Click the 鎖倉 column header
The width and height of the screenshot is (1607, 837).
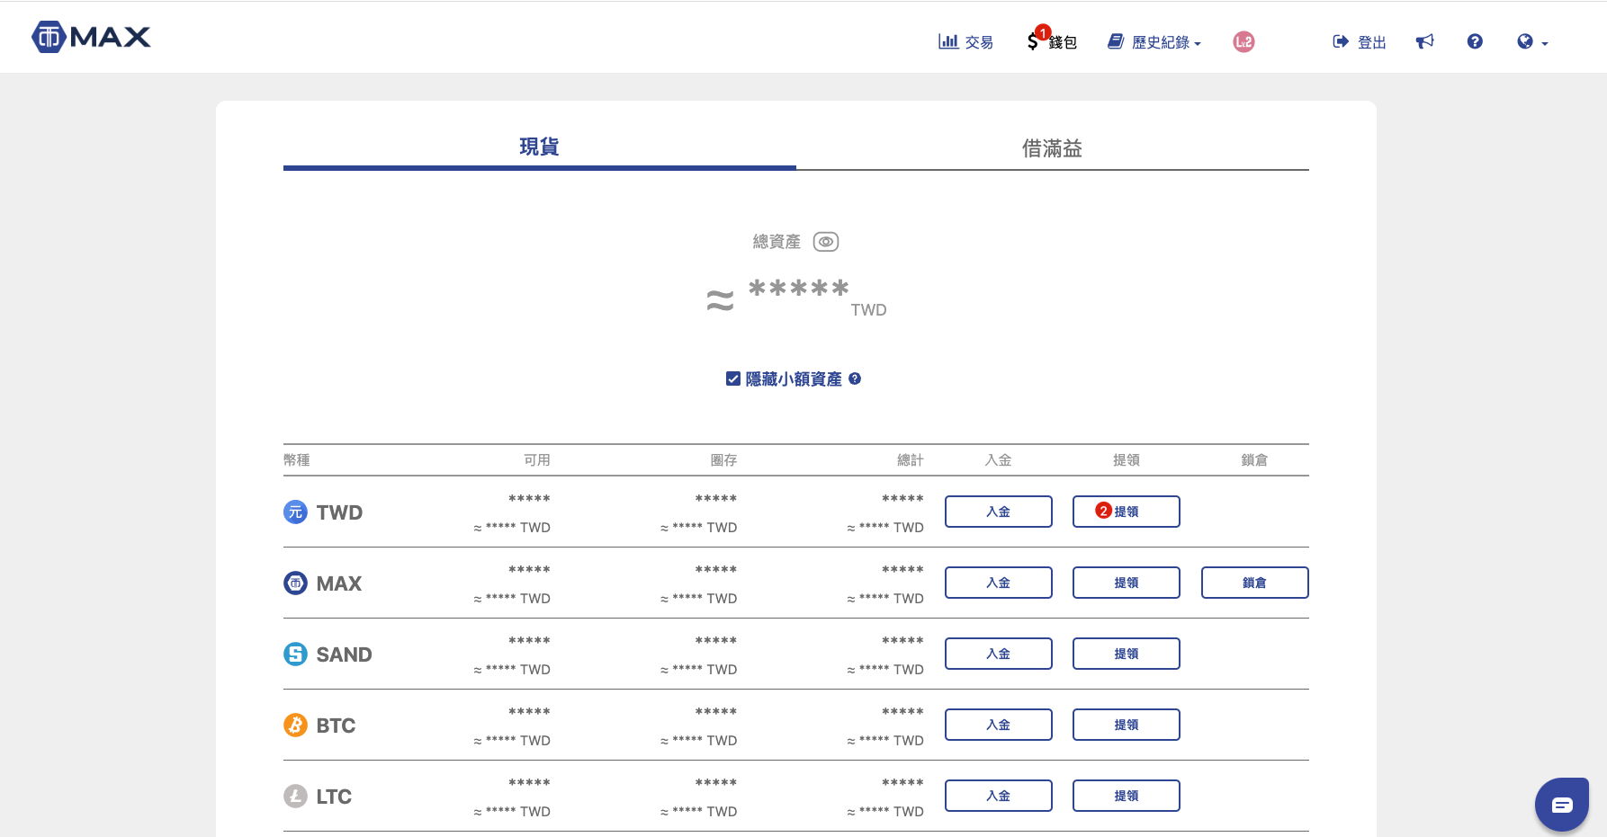tap(1254, 459)
